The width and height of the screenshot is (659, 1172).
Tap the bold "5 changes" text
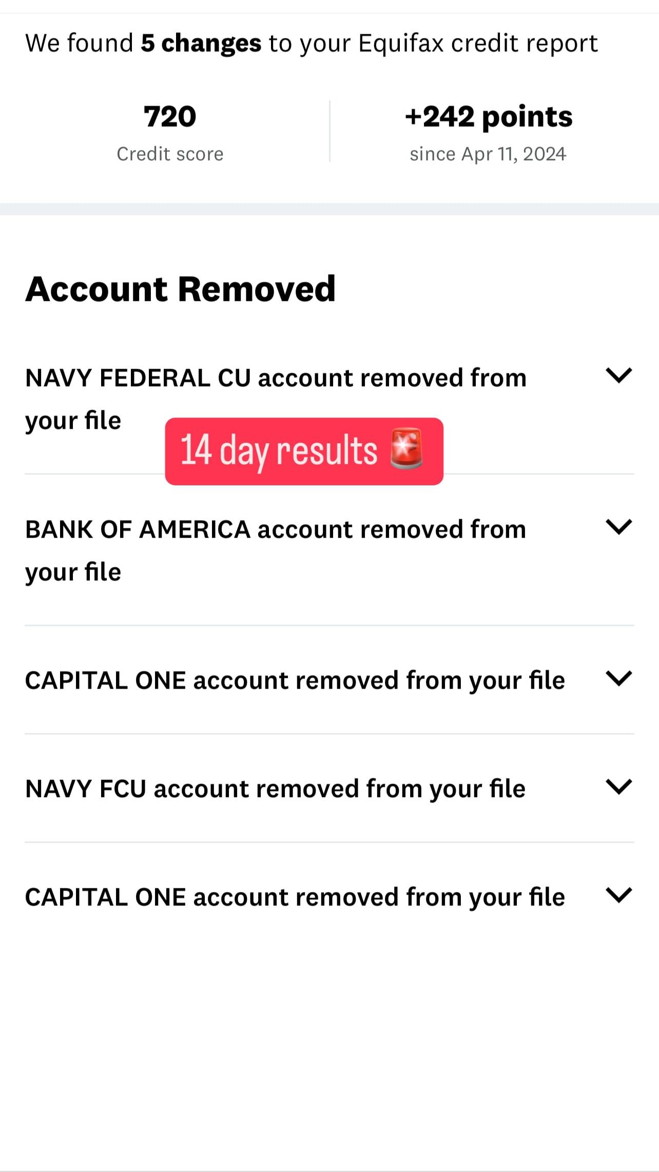coord(201,43)
